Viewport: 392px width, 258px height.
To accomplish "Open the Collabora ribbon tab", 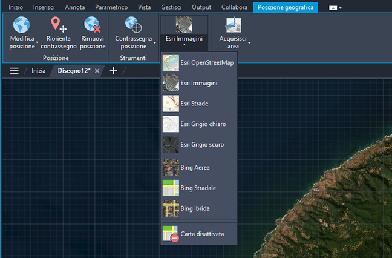I will (235, 7).
